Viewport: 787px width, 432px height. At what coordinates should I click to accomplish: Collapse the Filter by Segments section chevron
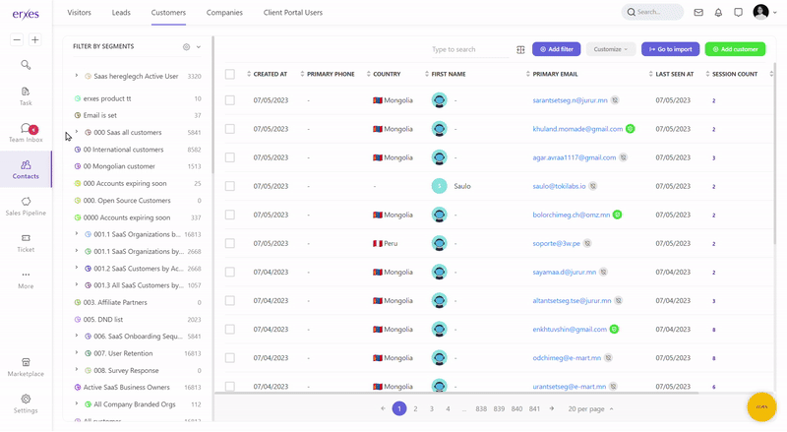tap(199, 46)
